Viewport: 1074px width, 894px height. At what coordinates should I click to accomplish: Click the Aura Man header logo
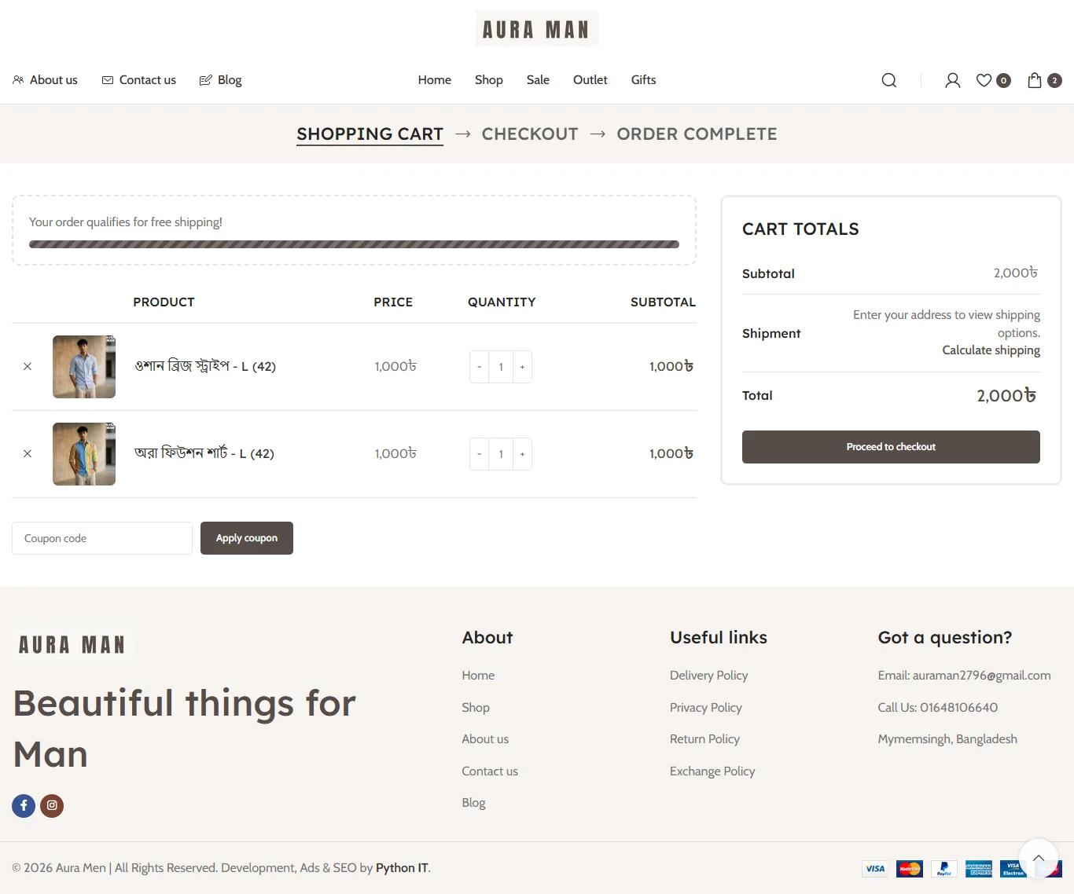pos(537,28)
